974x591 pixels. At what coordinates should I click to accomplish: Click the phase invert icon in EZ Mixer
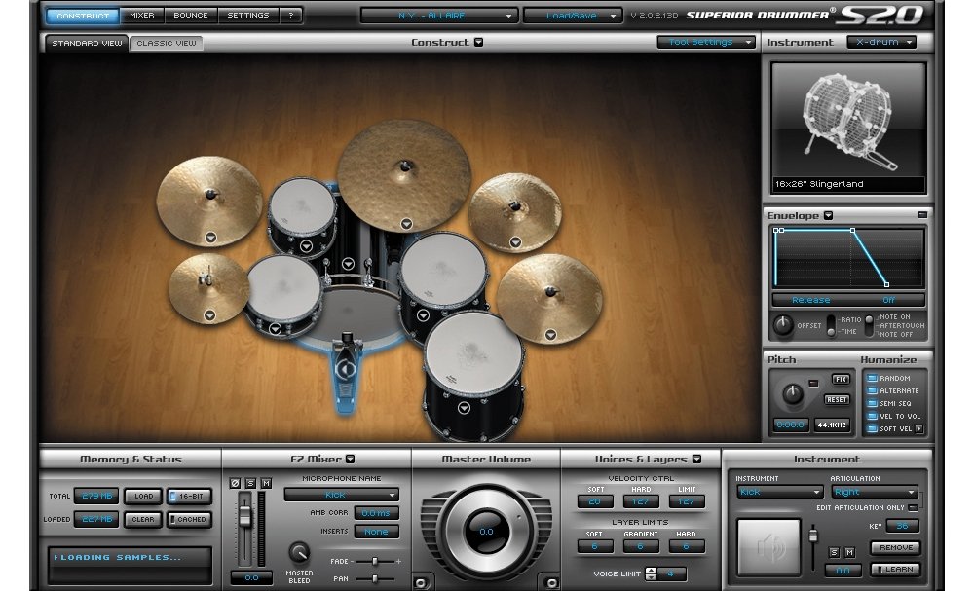(x=235, y=485)
